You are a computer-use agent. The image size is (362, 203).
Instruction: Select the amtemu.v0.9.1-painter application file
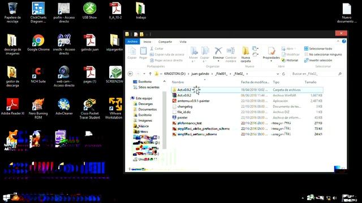tap(247, 101)
